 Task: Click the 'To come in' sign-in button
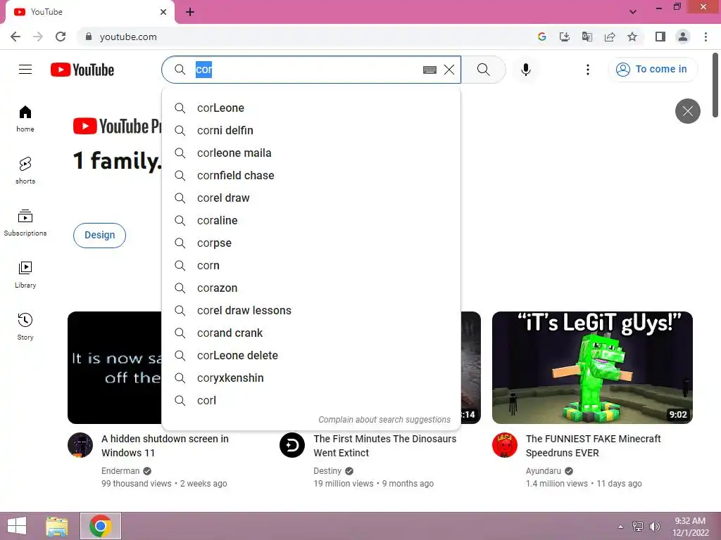(x=653, y=70)
